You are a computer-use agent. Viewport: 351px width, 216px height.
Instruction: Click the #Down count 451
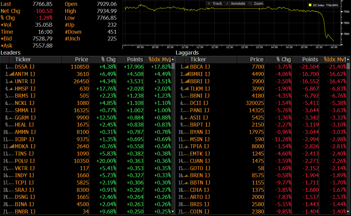[112, 32]
